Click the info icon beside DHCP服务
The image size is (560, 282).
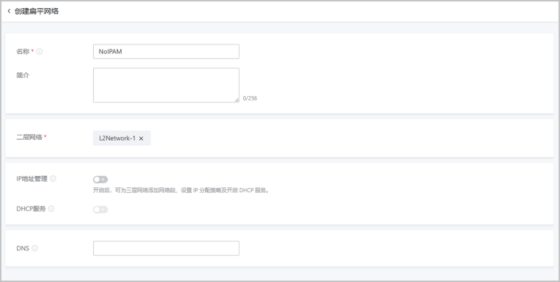51,209
